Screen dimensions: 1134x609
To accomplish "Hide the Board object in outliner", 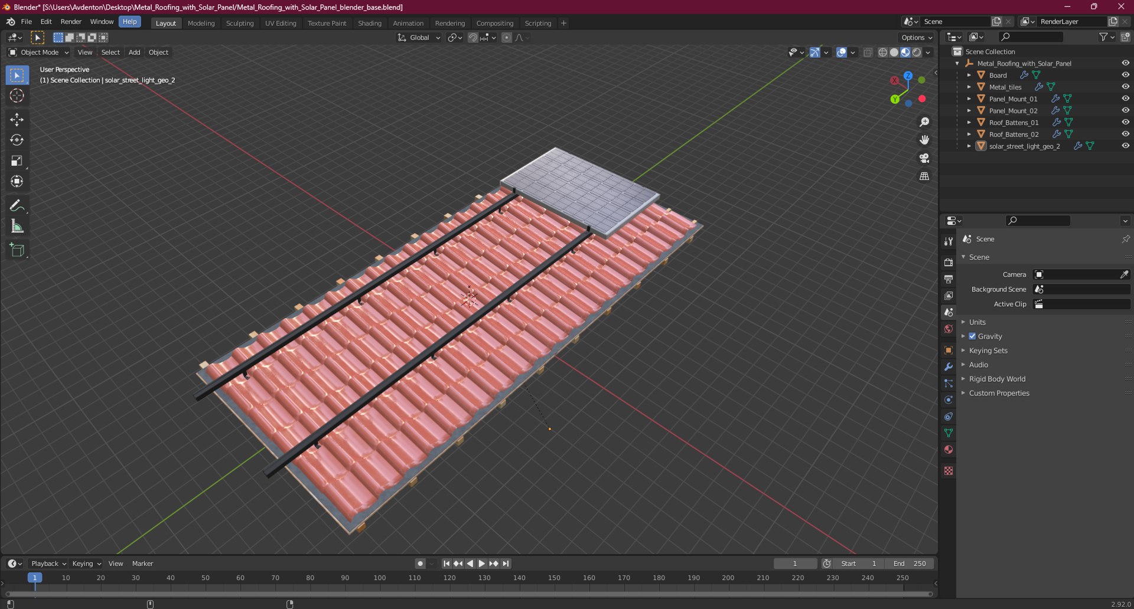I will point(1125,75).
